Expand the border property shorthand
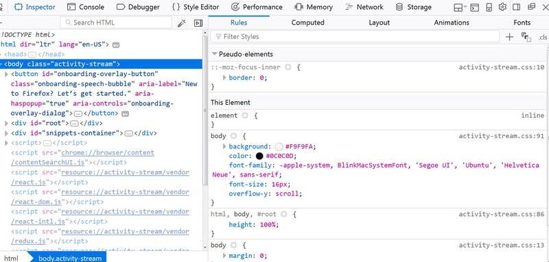This screenshot has height=262, width=549. tap(224, 78)
